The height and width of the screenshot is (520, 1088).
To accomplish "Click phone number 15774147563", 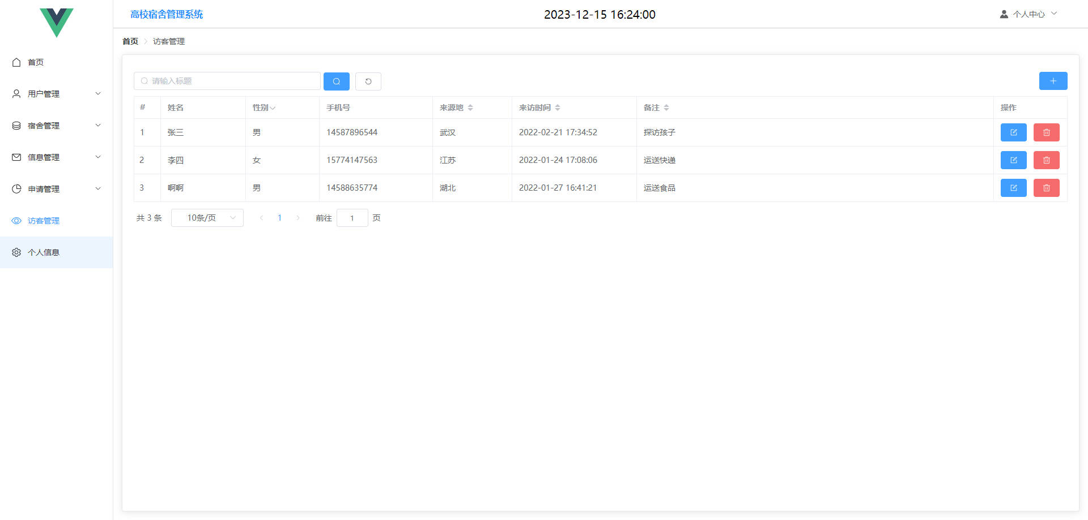I will pyautogui.click(x=352, y=160).
